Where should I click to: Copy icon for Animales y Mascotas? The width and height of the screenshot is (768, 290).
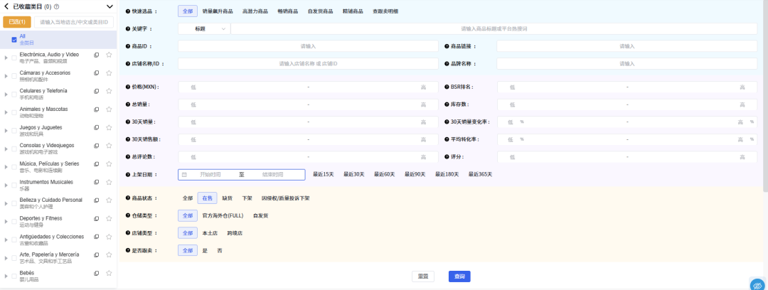[97, 109]
